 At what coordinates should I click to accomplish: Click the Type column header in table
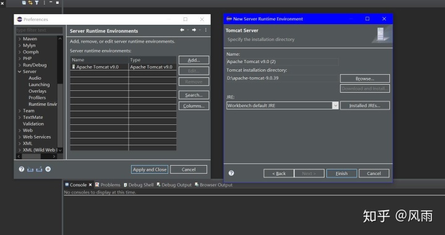[153, 60]
